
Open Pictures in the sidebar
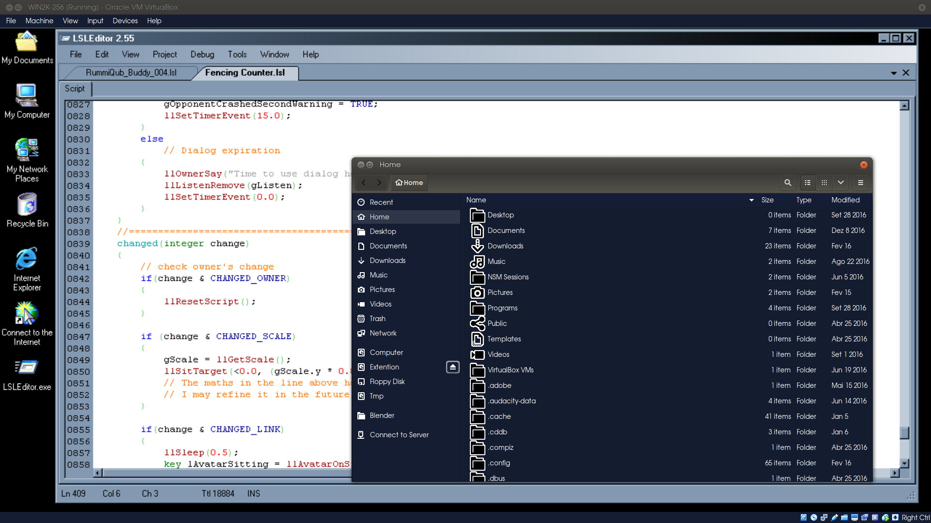pos(406,290)
